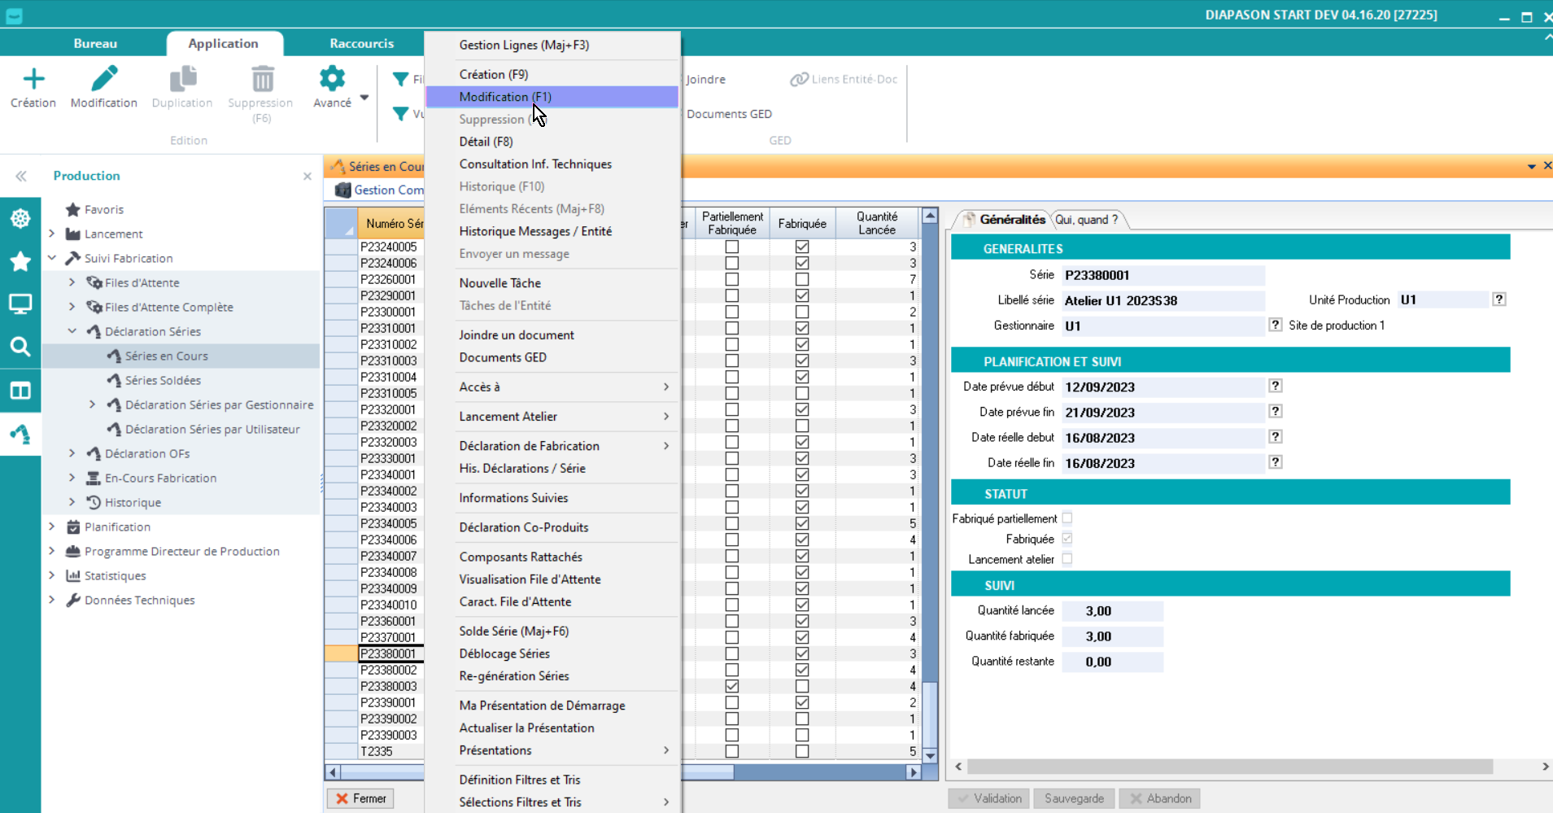
Task: Collapse the Suivi Fabrication tree node
Action: click(x=52, y=258)
